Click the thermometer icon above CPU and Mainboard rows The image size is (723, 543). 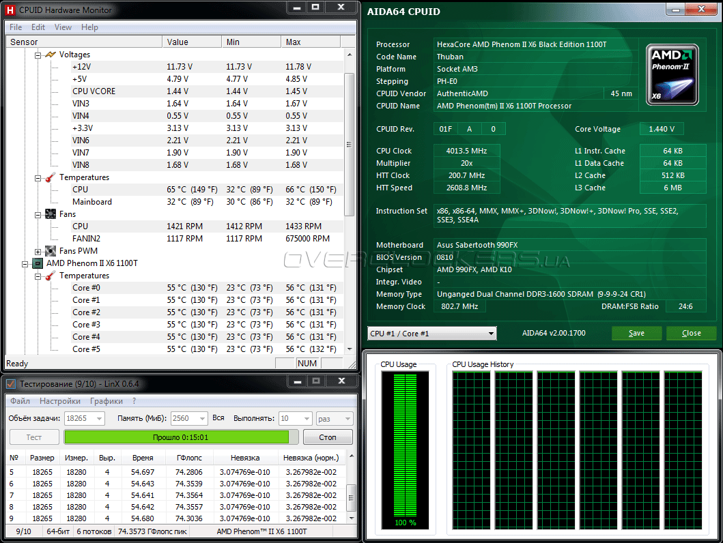coord(50,177)
